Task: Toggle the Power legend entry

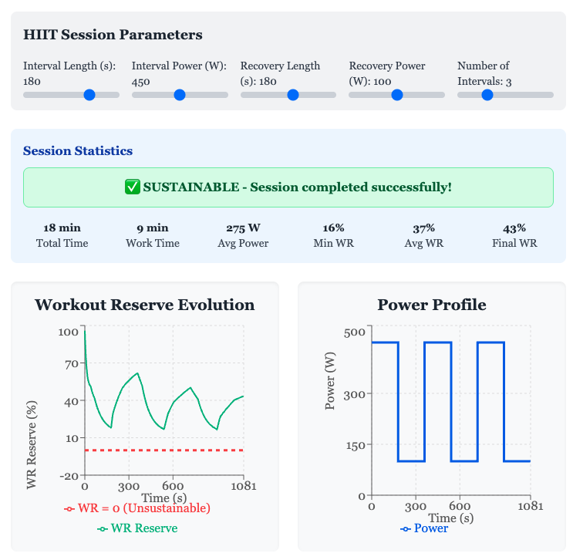Action: [424, 528]
